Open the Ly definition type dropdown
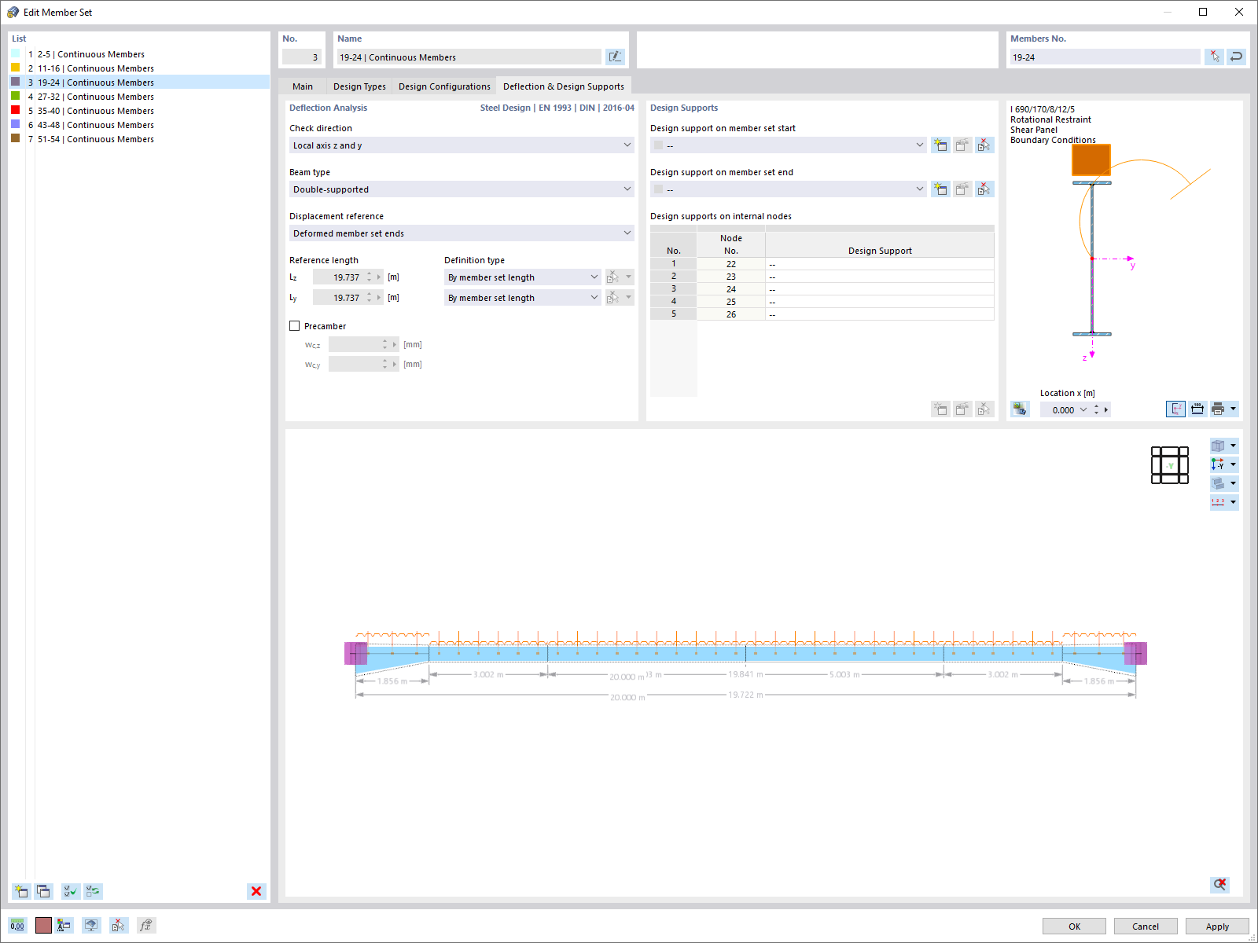The width and height of the screenshot is (1258, 943). tap(523, 298)
